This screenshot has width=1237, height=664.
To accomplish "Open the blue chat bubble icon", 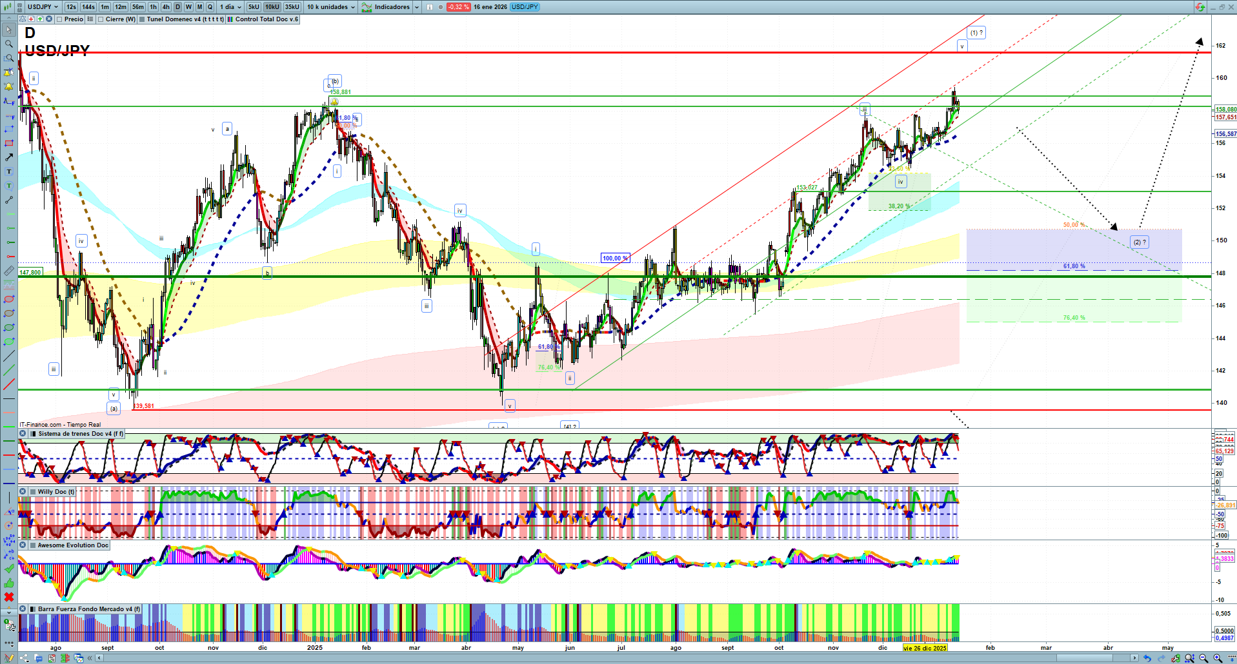I will 39,658.
